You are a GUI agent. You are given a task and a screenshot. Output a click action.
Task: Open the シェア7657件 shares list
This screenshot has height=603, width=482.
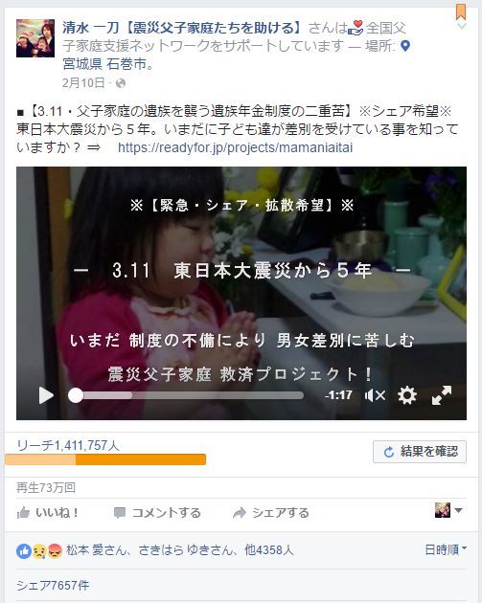point(53,586)
